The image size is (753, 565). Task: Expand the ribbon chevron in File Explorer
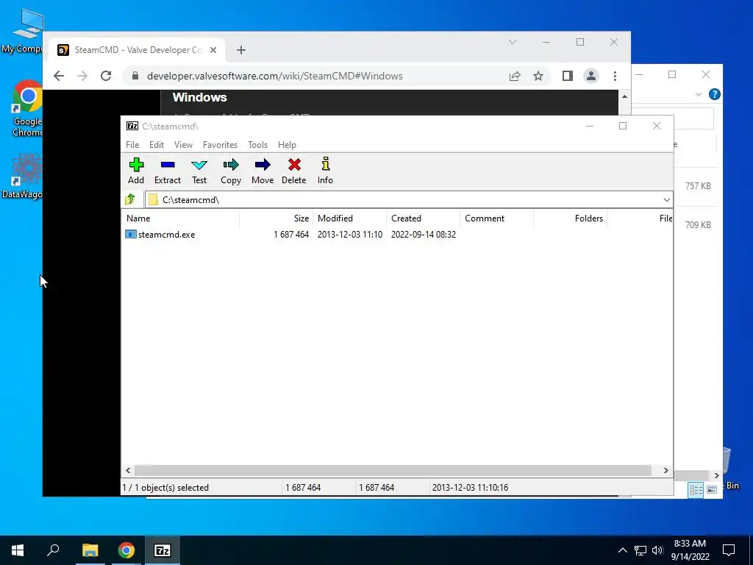click(x=699, y=95)
